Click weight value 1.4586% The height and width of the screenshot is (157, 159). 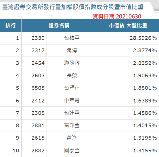[145, 113]
